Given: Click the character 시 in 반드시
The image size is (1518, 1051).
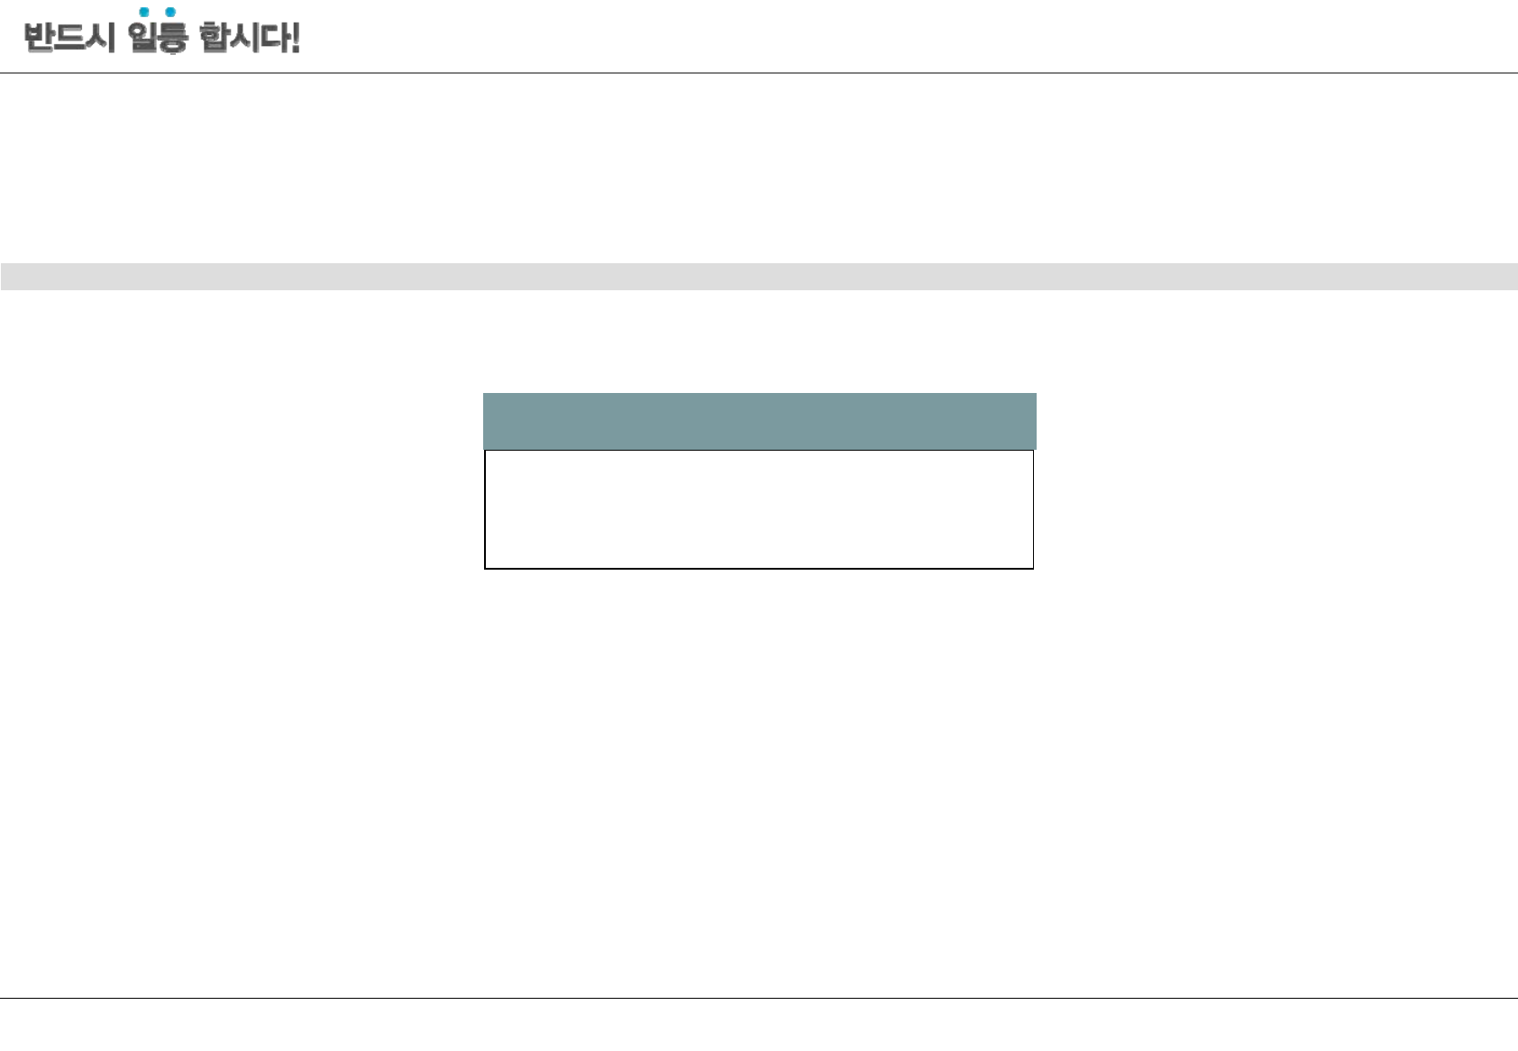Looking at the screenshot, I should pos(102,38).
